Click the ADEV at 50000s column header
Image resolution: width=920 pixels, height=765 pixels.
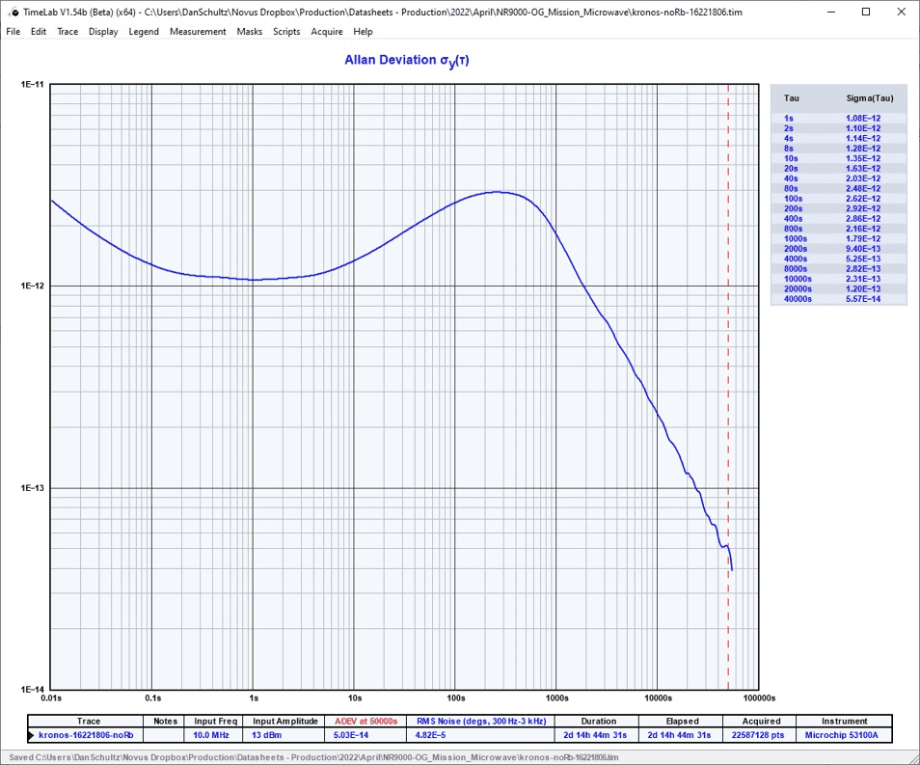[x=365, y=722]
